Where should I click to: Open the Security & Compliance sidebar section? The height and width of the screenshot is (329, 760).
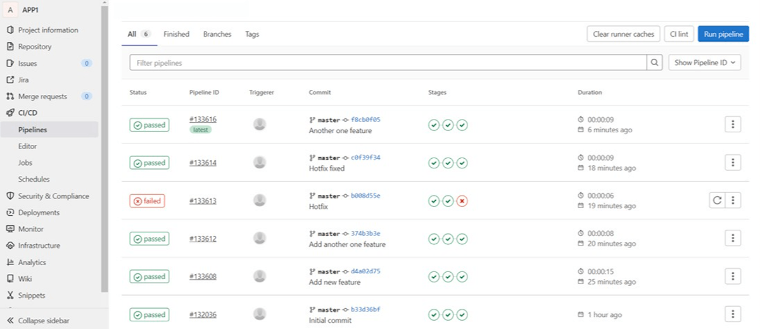(53, 196)
